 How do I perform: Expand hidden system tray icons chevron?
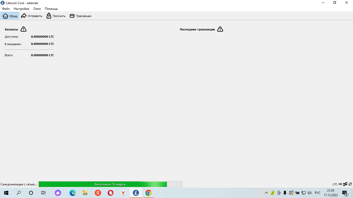(x=266, y=193)
